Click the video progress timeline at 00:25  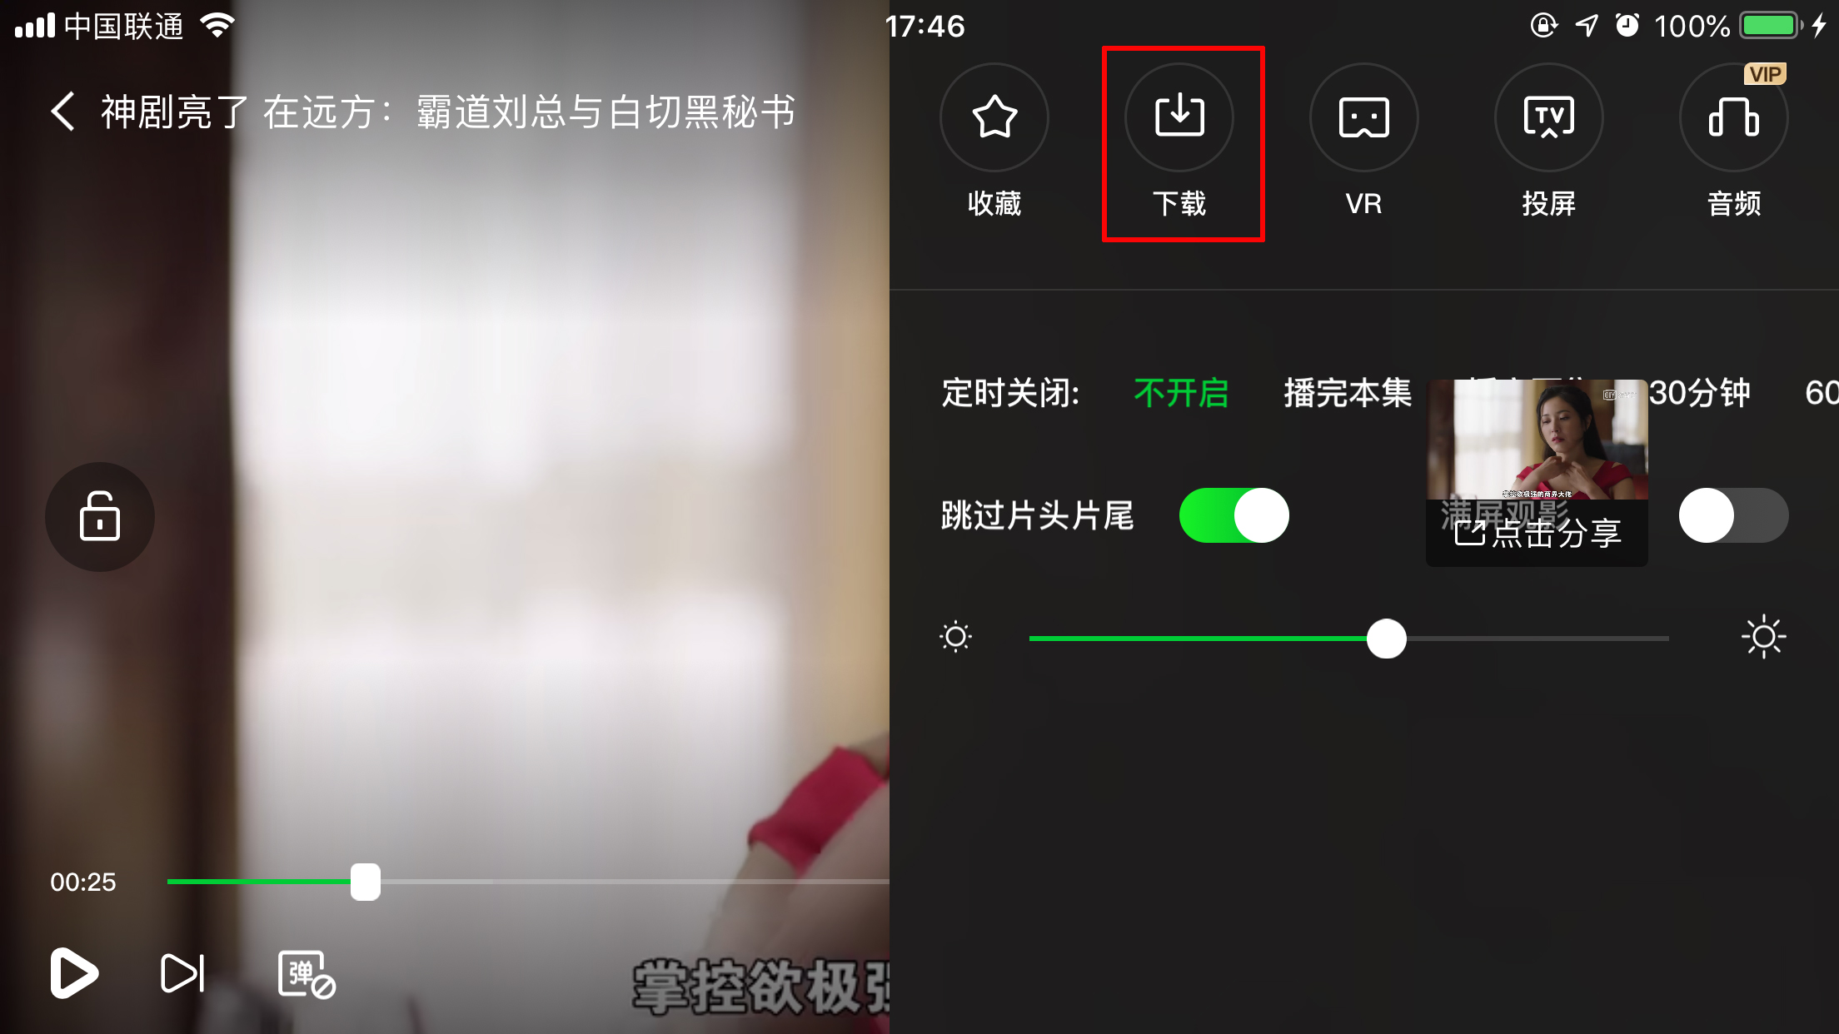point(365,882)
